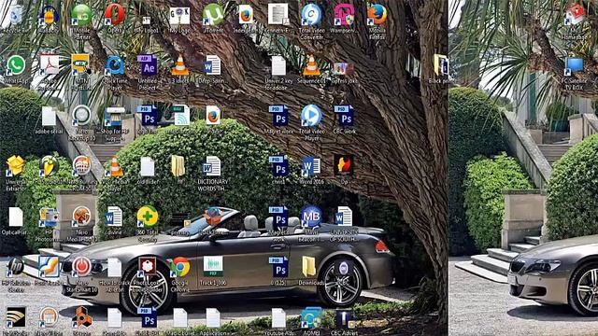This screenshot has height=336, width=598.
Task: Open the Deep Spirit Word document
Action: tap(212, 66)
